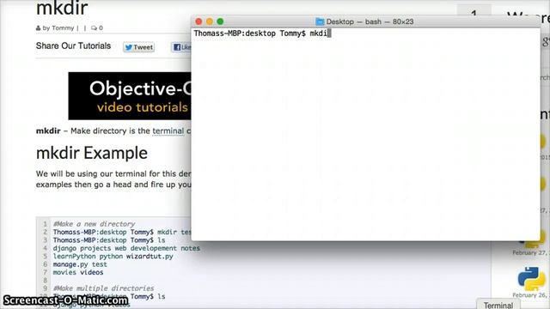550x309 pixels.
Task: Click the terminal command line after 'mkdi'
Action: coord(329,33)
